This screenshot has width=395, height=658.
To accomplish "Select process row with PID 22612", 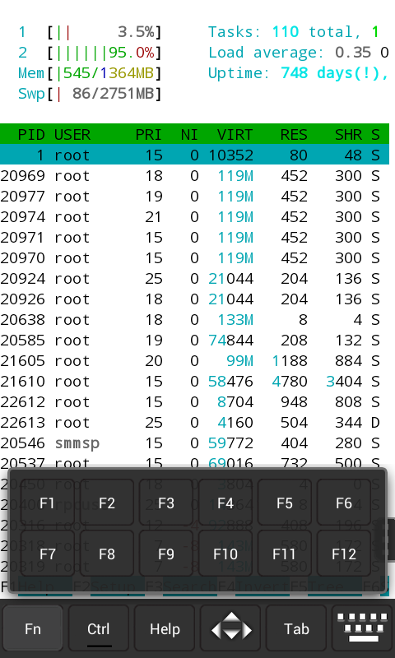I will 194,401.
